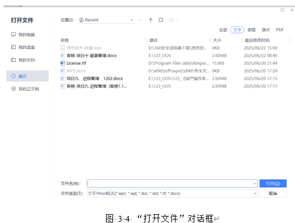This screenshot has width=295, height=223.
Task: Select the Recent (最近) sidebar item
Action: [x=28, y=76]
